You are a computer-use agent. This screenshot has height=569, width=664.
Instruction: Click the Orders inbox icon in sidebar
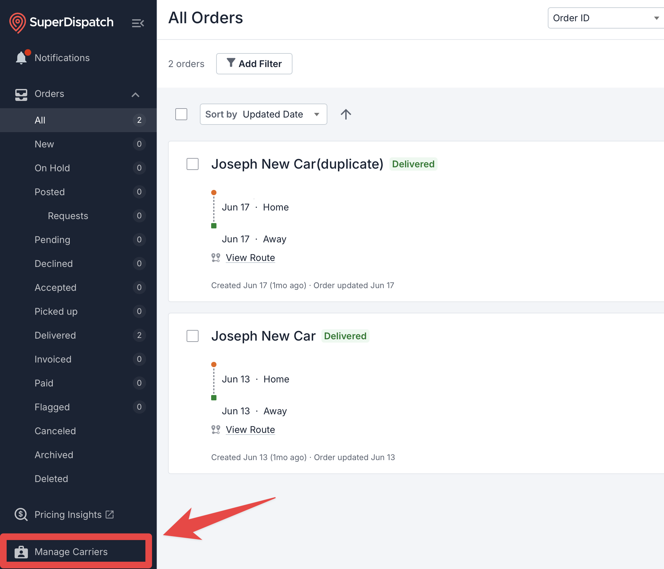click(x=21, y=94)
